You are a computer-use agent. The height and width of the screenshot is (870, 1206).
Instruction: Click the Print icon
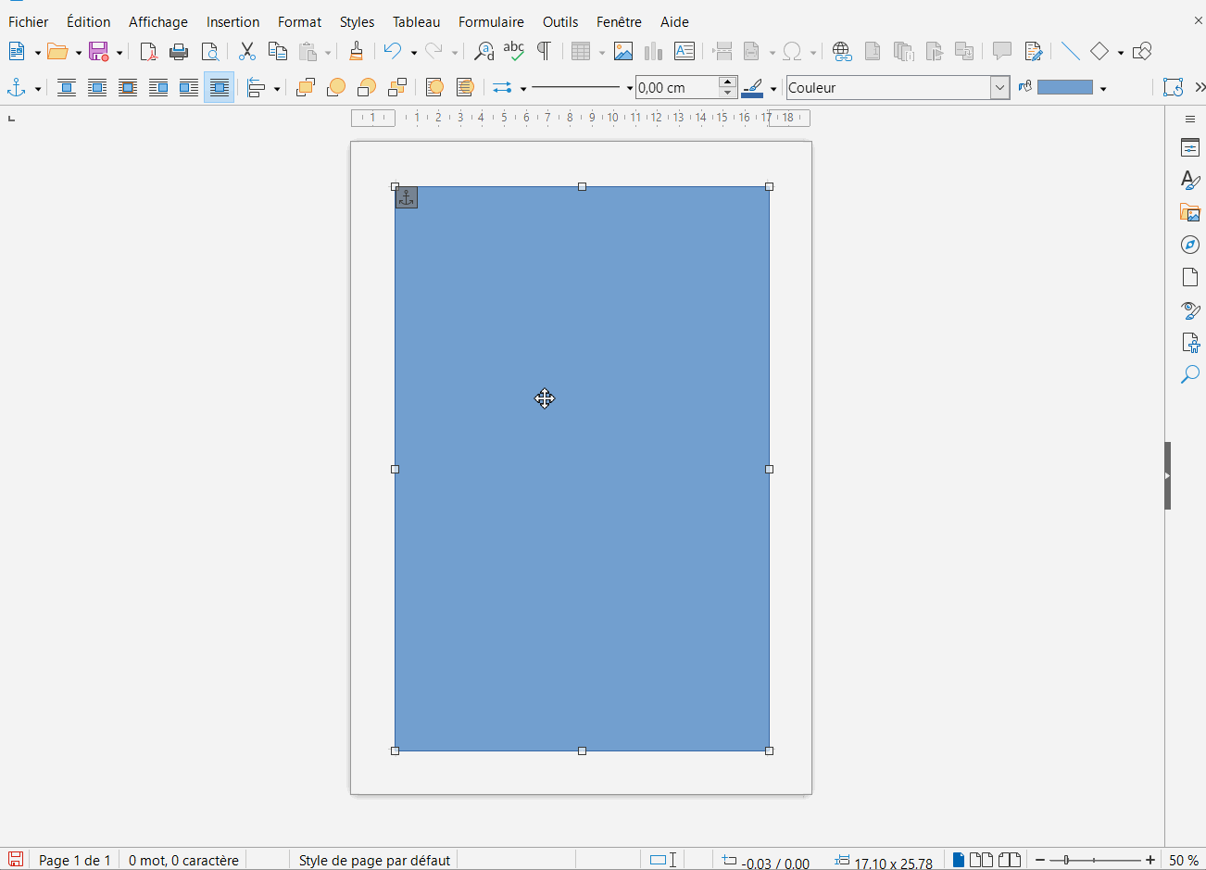coord(180,52)
